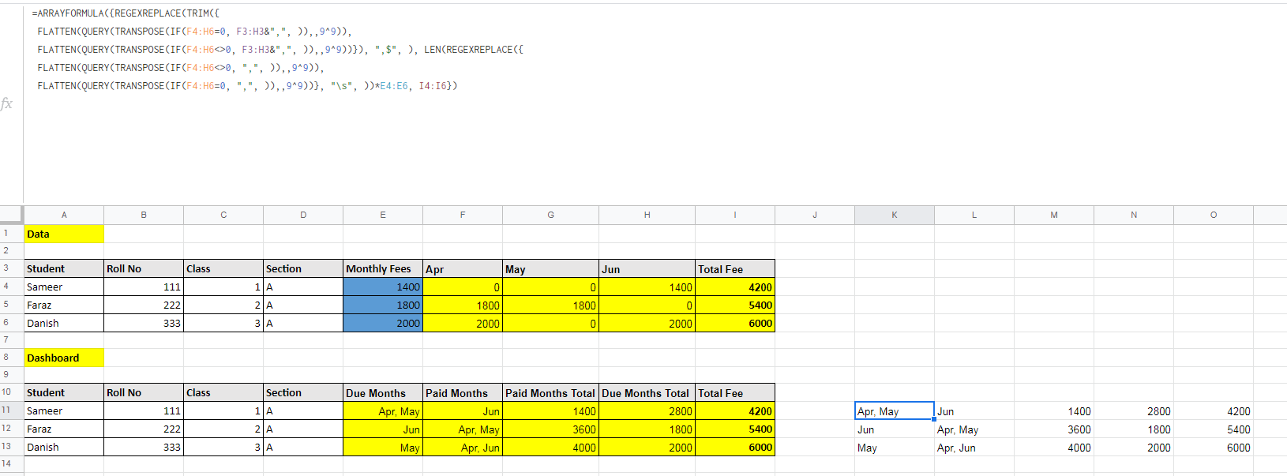Click the Jun header cell in Data table

[647, 269]
